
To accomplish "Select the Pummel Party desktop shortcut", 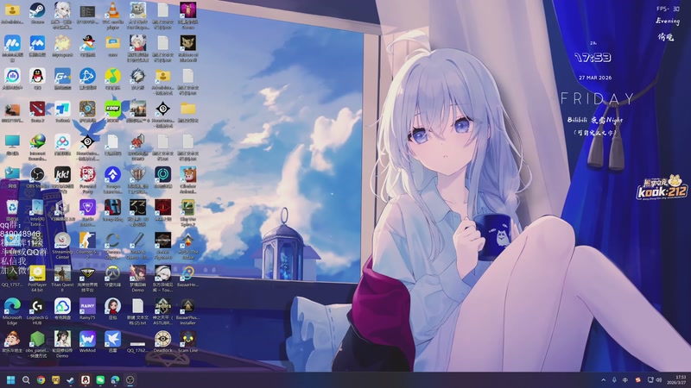I will 88,179.
